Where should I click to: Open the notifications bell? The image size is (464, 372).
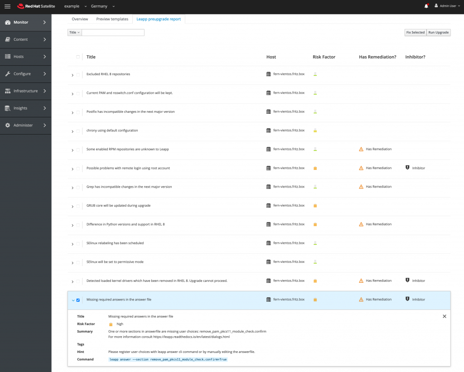coord(426,6)
